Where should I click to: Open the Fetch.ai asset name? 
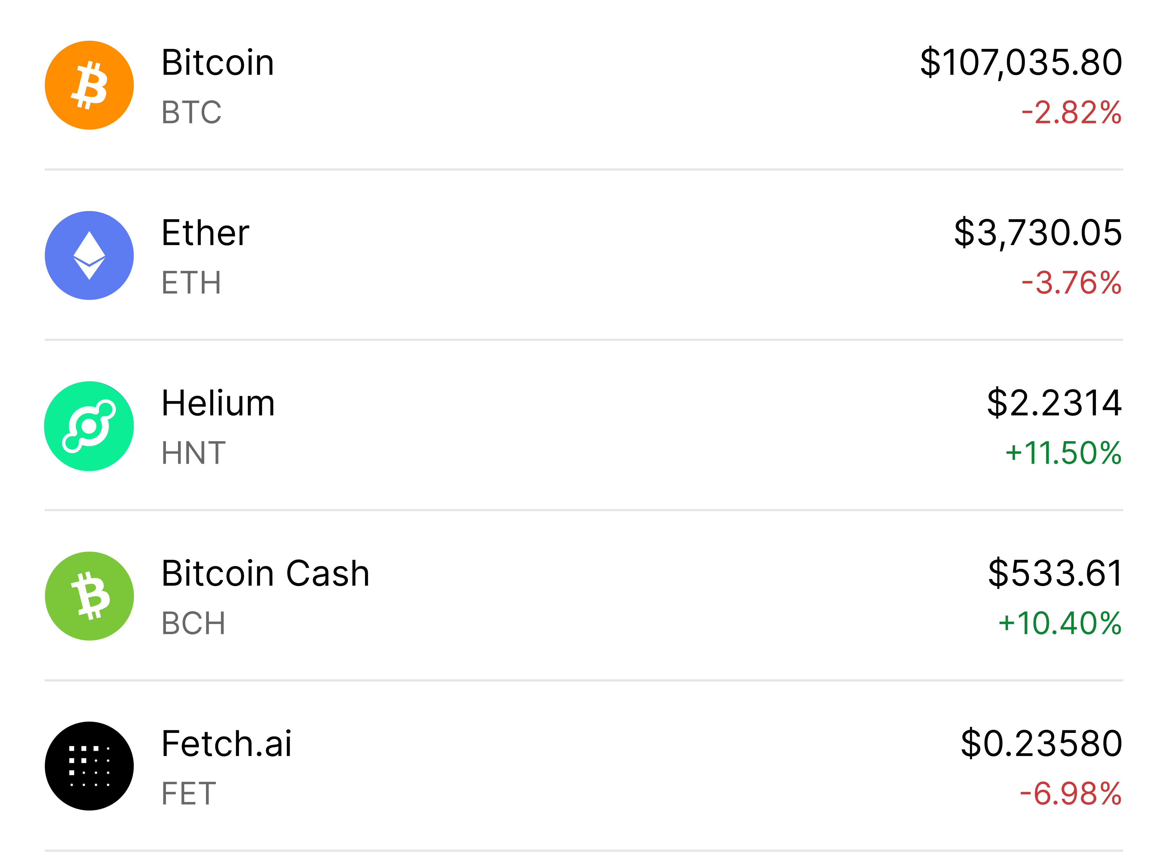(x=227, y=744)
